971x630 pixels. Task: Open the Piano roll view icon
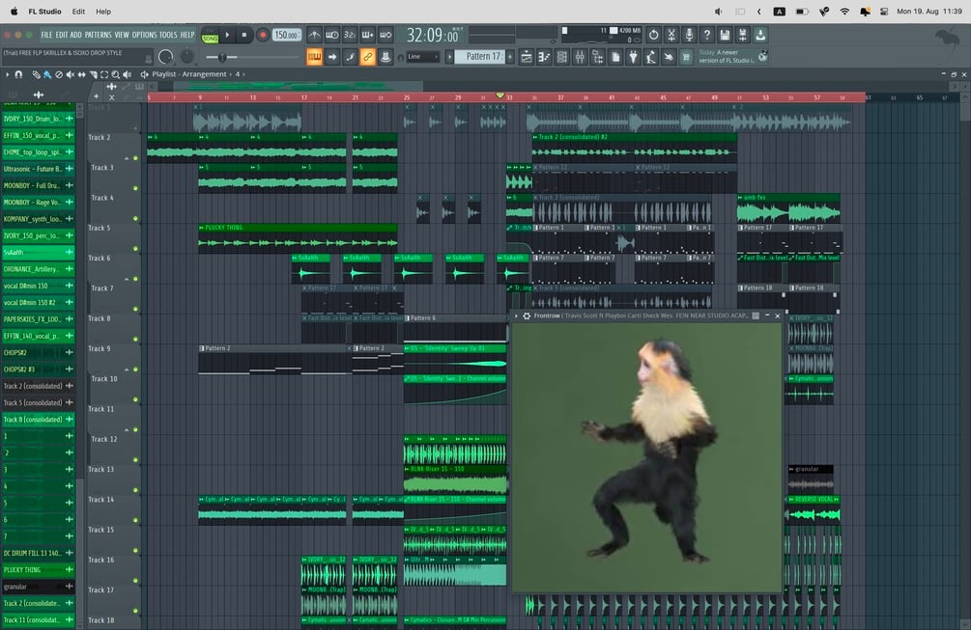click(544, 57)
